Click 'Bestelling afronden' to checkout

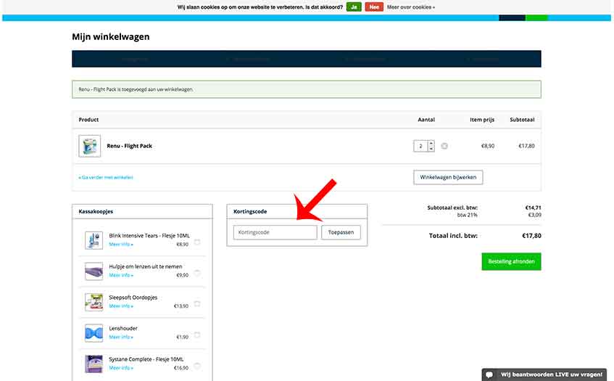tap(511, 261)
